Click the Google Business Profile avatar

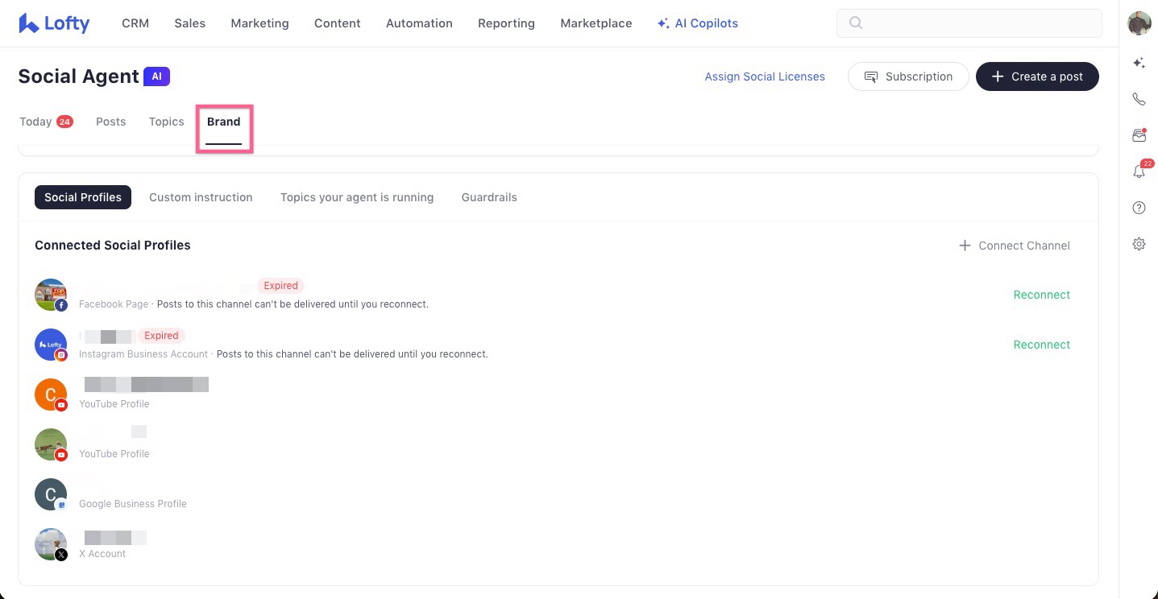click(51, 494)
